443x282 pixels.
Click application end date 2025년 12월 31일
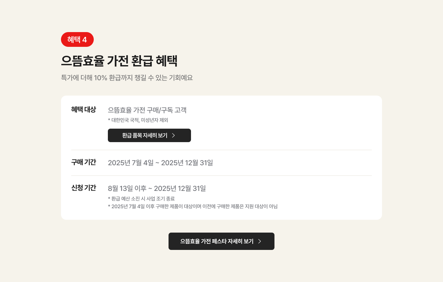tap(180, 188)
